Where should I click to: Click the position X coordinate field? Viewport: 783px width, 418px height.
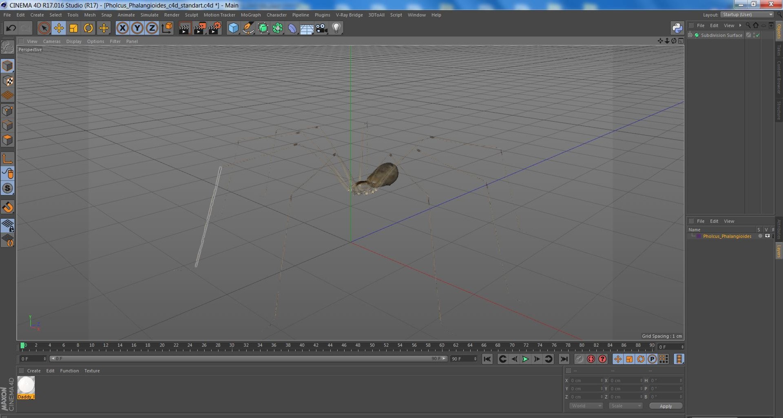coord(586,381)
